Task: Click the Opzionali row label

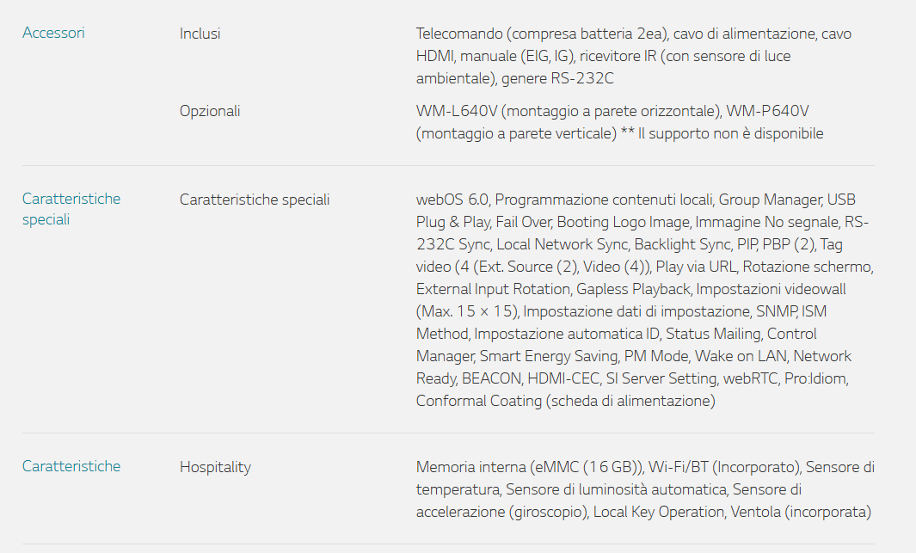Action: pyautogui.click(x=210, y=111)
